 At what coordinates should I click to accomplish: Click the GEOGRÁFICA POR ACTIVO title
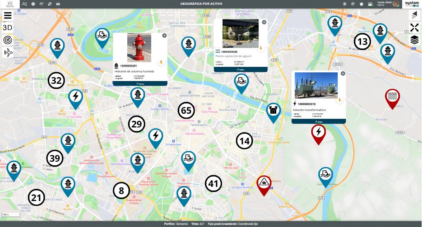coord(201,4)
